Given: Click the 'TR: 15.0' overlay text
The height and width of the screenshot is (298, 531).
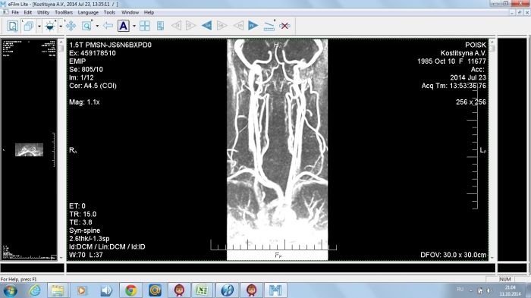Looking at the screenshot, I should pos(83,215).
